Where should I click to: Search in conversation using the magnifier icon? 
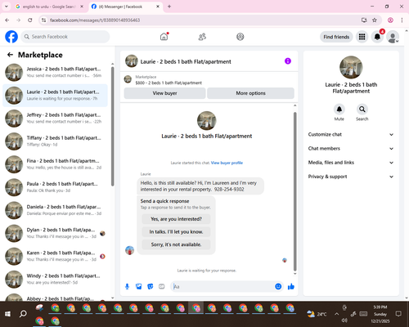click(x=362, y=110)
